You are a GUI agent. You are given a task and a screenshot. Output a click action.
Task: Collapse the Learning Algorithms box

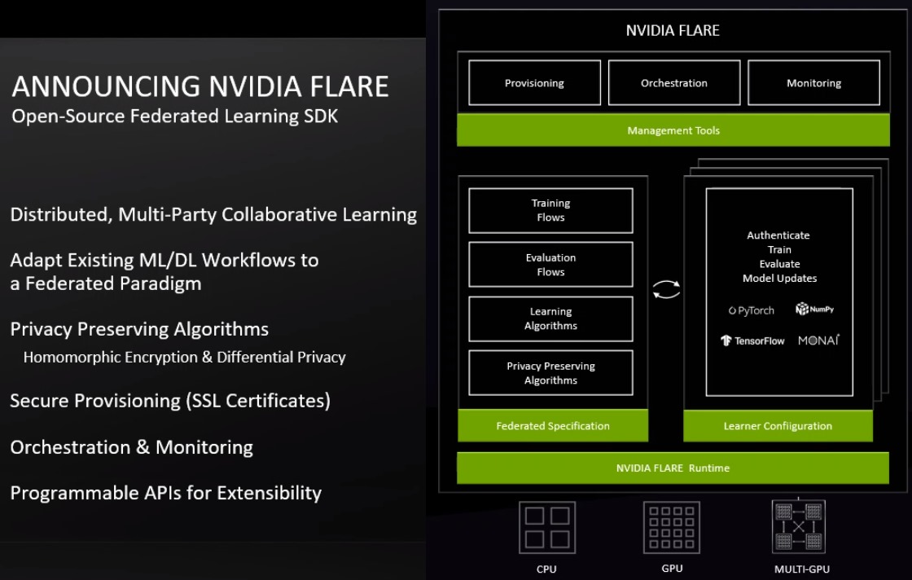coord(550,319)
